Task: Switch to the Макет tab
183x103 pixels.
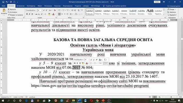Action: tap(40, 6)
